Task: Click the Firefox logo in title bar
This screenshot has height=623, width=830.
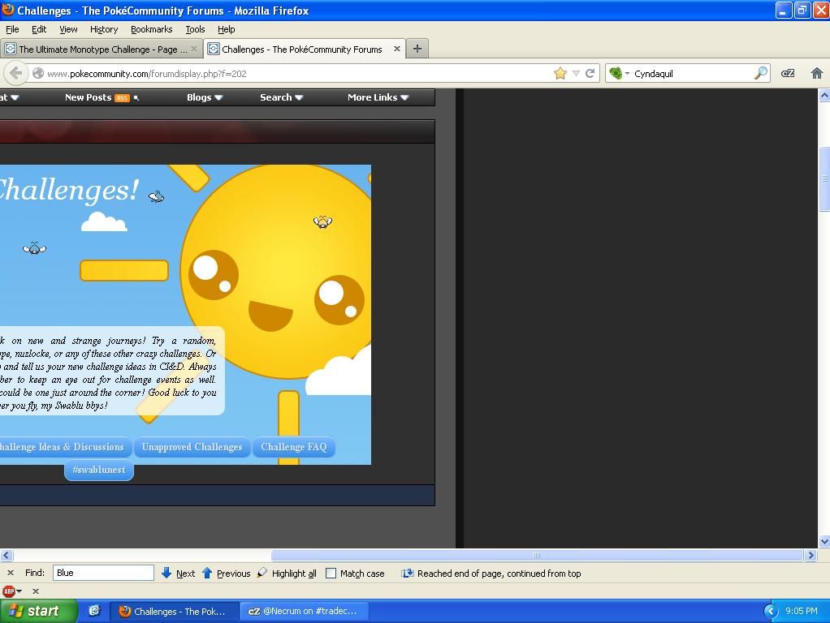Action: pos(8,10)
